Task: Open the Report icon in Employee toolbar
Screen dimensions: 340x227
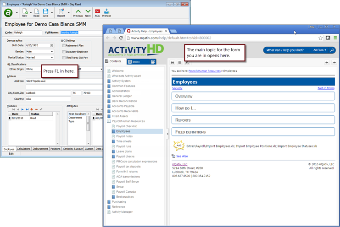Action: click(61, 13)
